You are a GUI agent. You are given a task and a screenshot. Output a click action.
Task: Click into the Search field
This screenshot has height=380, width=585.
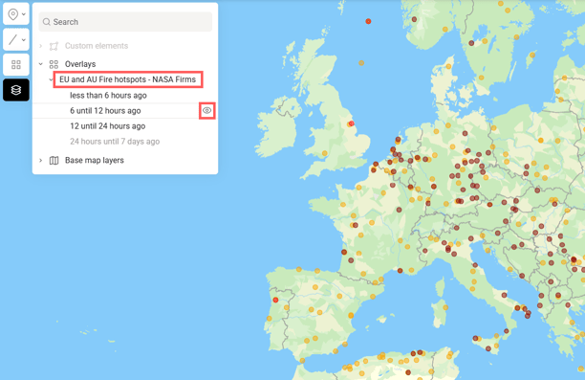click(x=125, y=22)
